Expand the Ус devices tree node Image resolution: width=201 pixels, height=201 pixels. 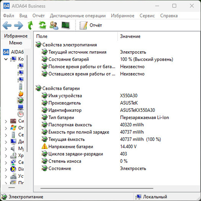tap(6, 176)
